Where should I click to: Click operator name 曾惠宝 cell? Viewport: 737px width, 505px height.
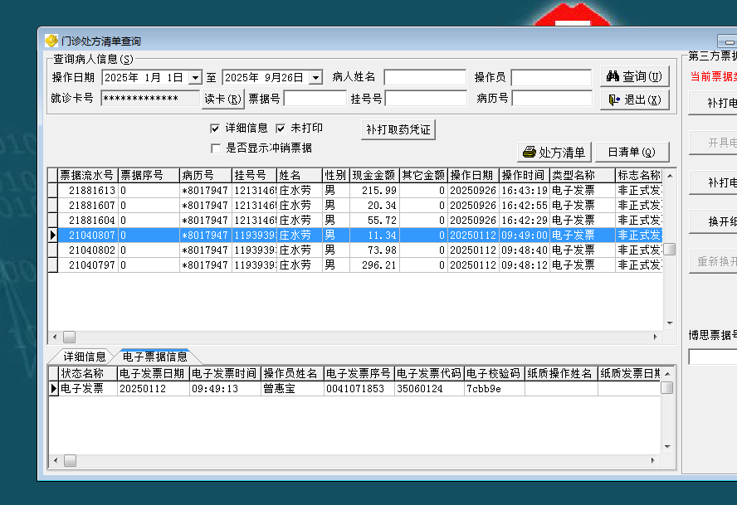pos(292,389)
